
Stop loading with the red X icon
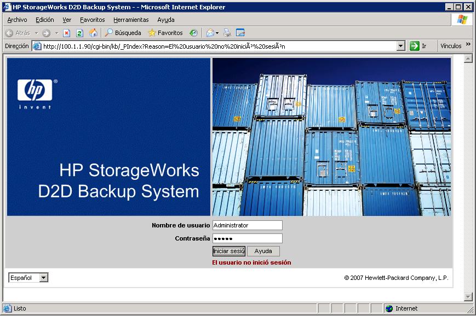(66, 33)
